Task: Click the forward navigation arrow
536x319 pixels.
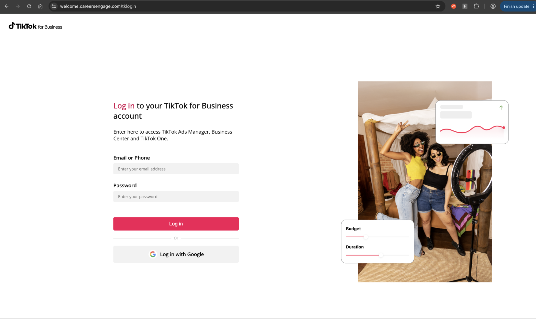Action: point(18,6)
